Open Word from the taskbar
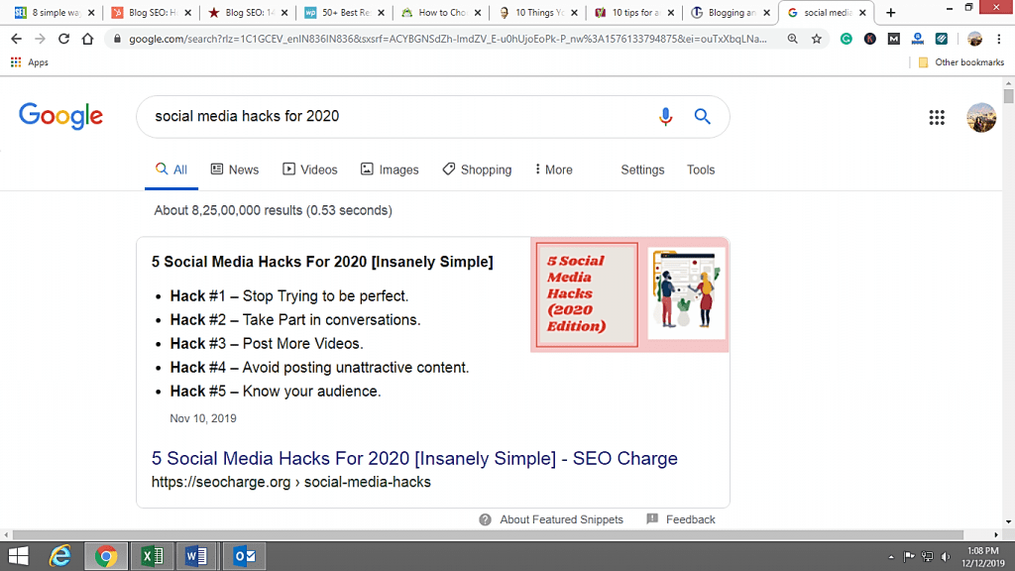 coord(197,556)
